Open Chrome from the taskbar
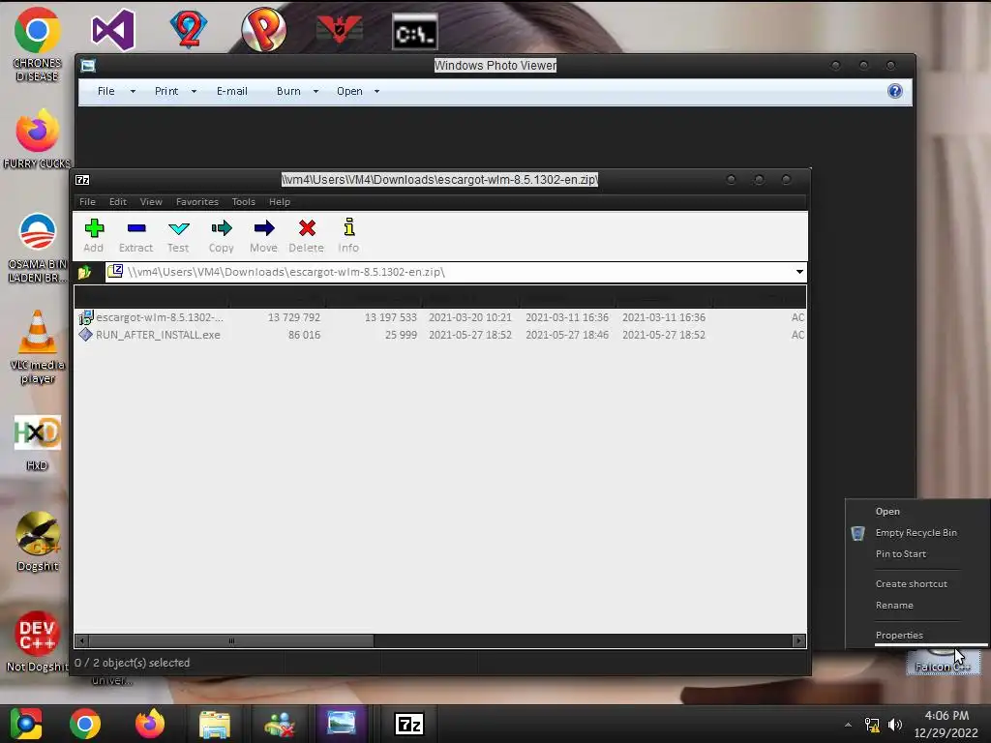This screenshot has width=991, height=743. pos(85,724)
